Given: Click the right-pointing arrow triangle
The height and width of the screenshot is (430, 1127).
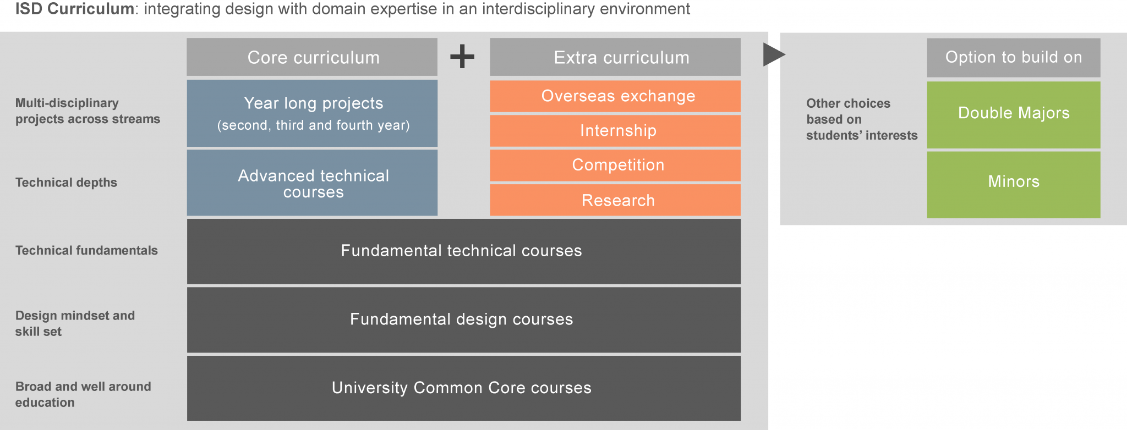Looking at the screenshot, I should 774,54.
